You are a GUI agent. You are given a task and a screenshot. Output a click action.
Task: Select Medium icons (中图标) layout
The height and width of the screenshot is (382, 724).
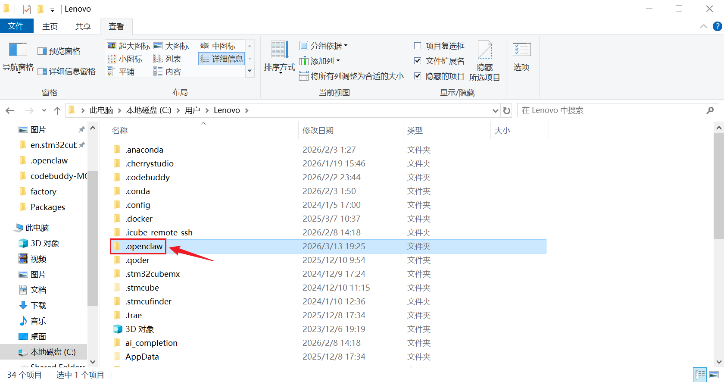tap(218, 46)
